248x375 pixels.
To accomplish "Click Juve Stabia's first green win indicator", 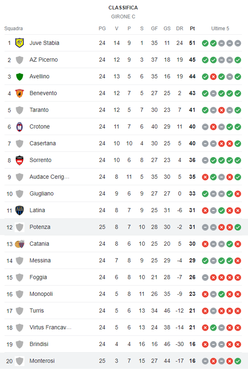I will [205, 43].
